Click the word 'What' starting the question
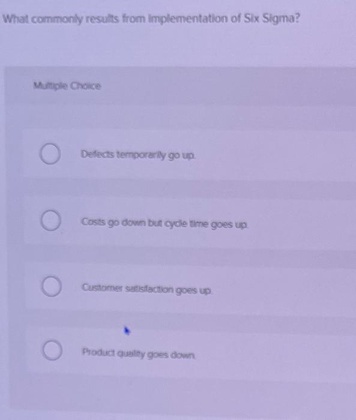Image resolution: width=356 pixels, height=420 pixels. coord(17,19)
